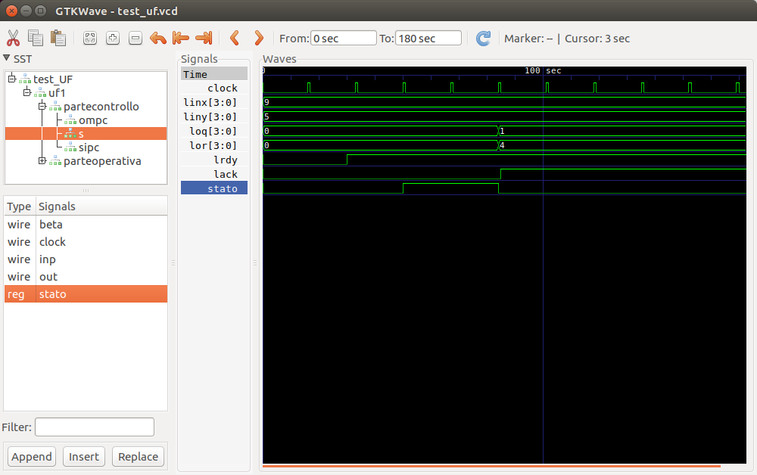Select sipc module in the tree

(89, 147)
